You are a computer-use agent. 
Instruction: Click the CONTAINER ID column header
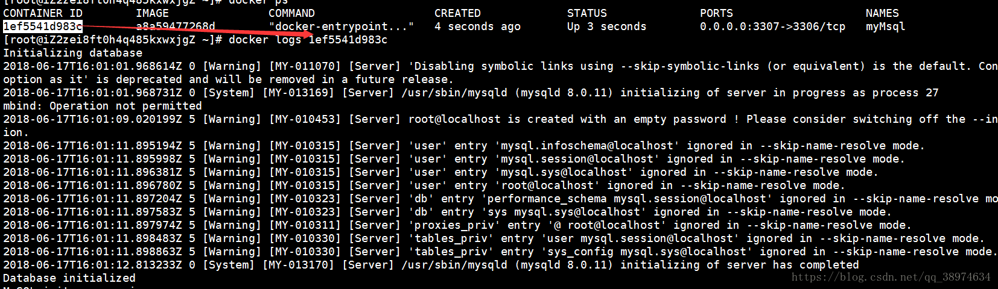tap(42, 13)
